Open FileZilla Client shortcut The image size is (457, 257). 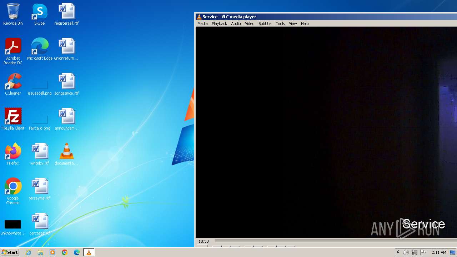coord(13,119)
